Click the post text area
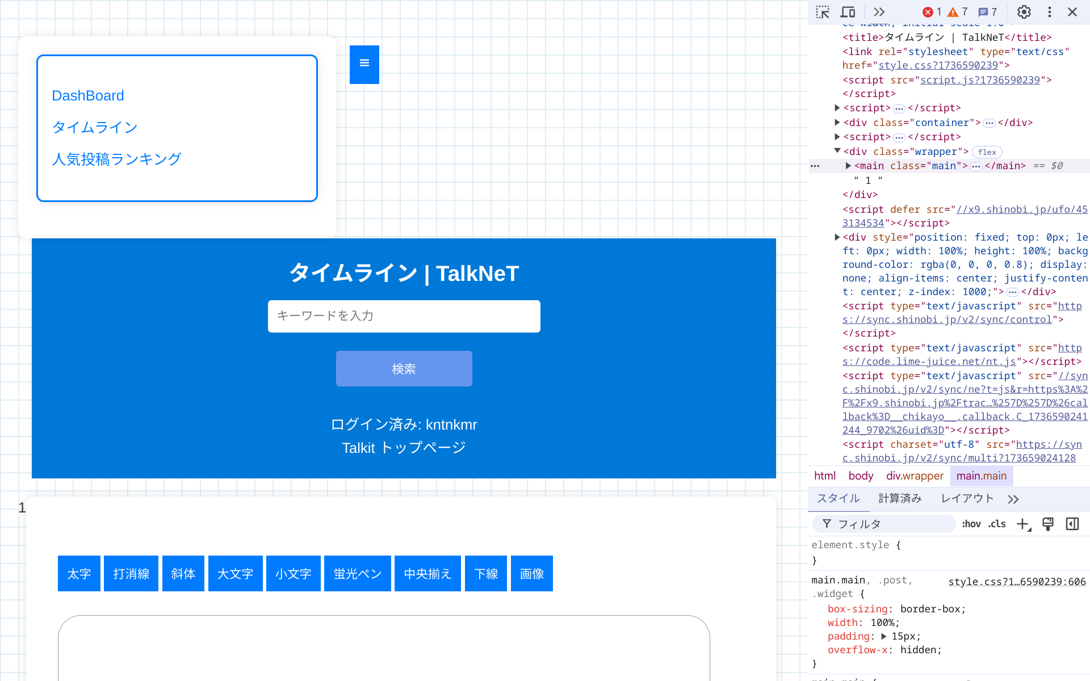Image resolution: width=1090 pixels, height=681 pixels. click(x=384, y=648)
